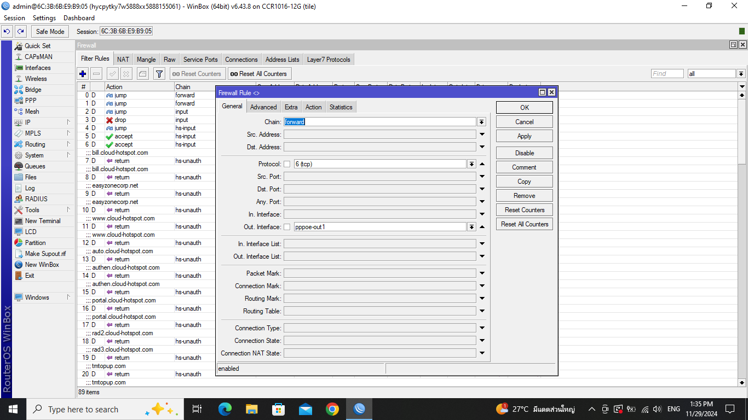The width and height of the screenshot is (748, 420).
Task: Open the PPP sidebar entry
Action: point(31,101)
